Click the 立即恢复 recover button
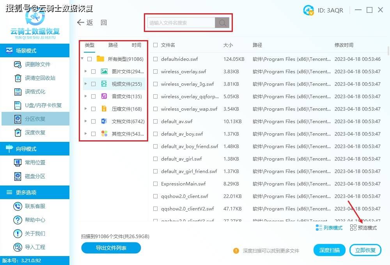Image resolution: width=390 pixels, height=265 pixels. pos(365,250)
